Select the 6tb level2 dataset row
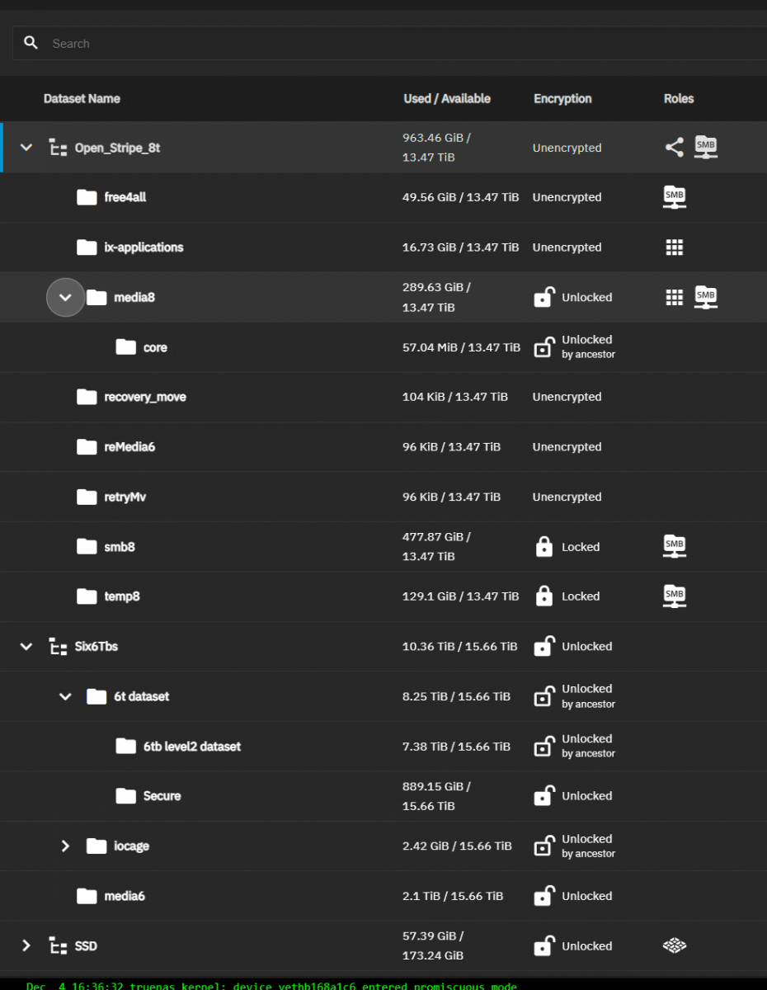 point(383,746)
